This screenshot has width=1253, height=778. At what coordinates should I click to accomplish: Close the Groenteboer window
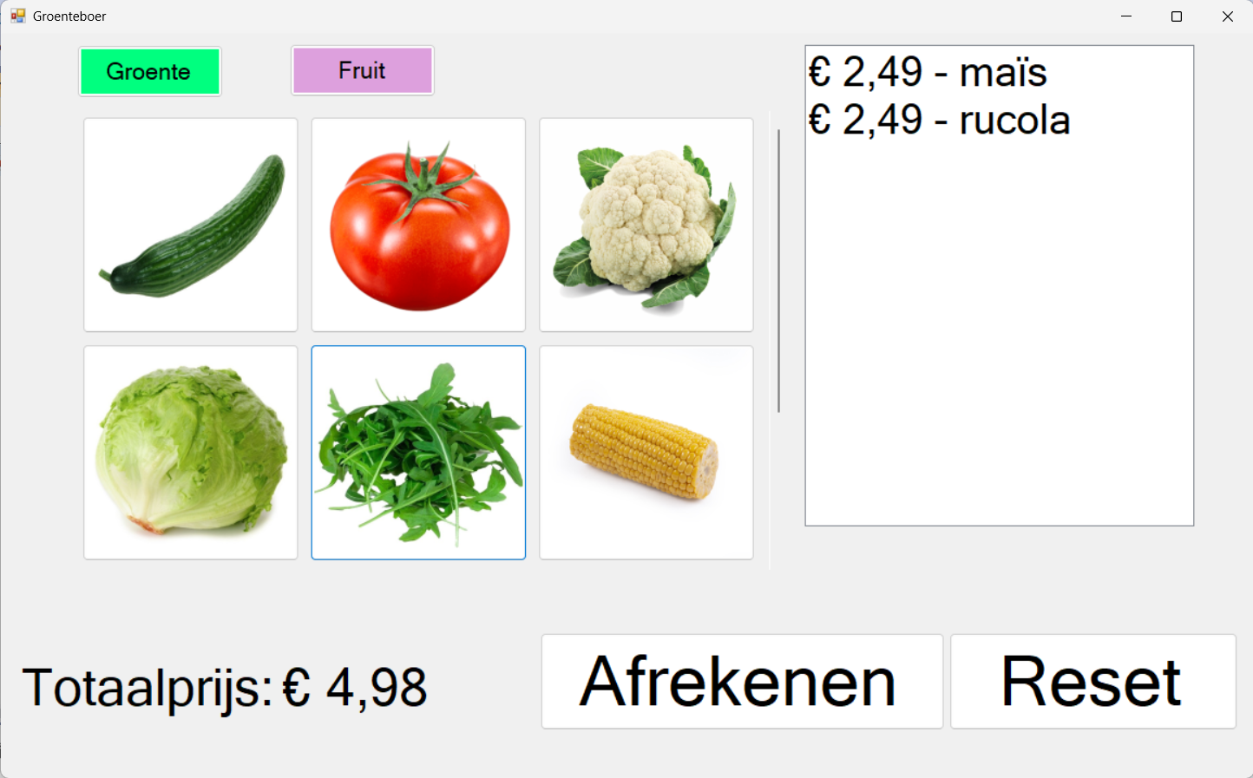1227,16
